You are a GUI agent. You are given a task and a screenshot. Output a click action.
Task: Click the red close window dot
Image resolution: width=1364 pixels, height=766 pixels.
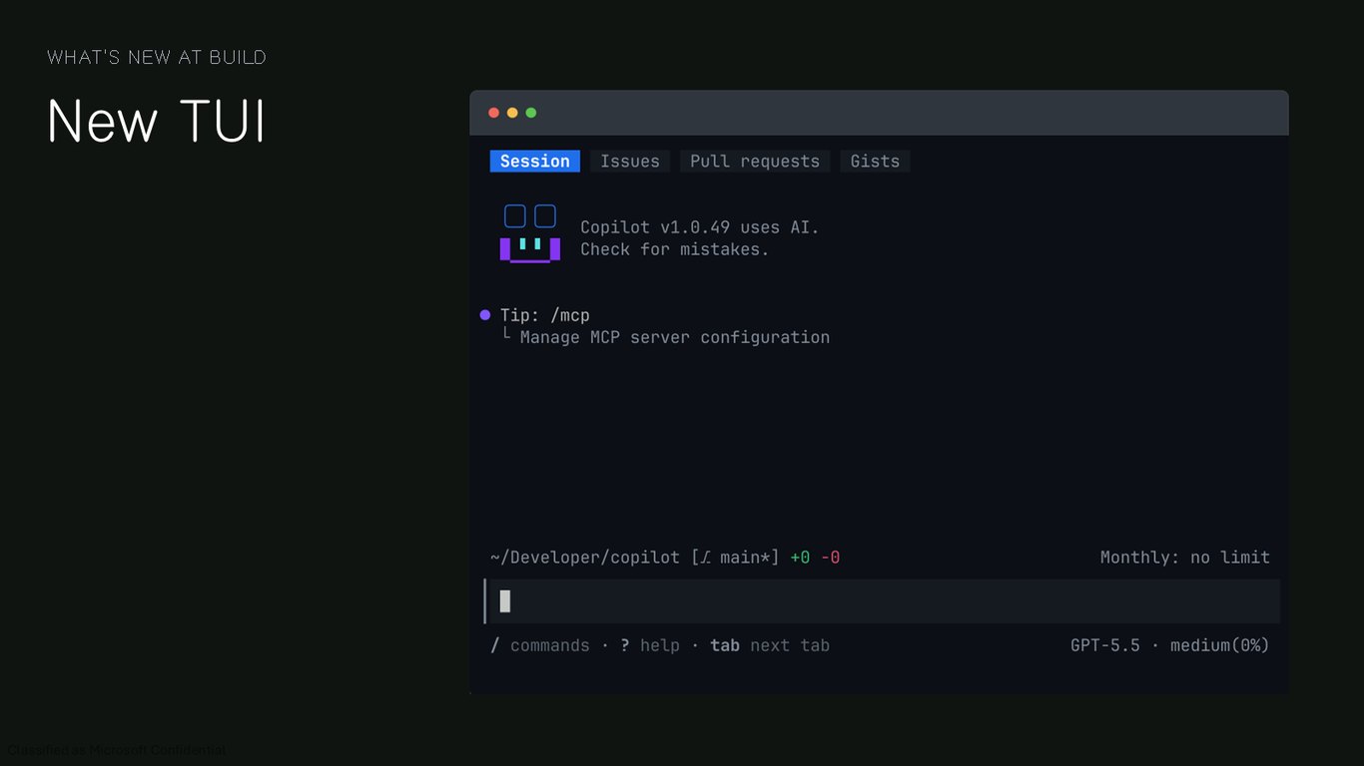493,113
